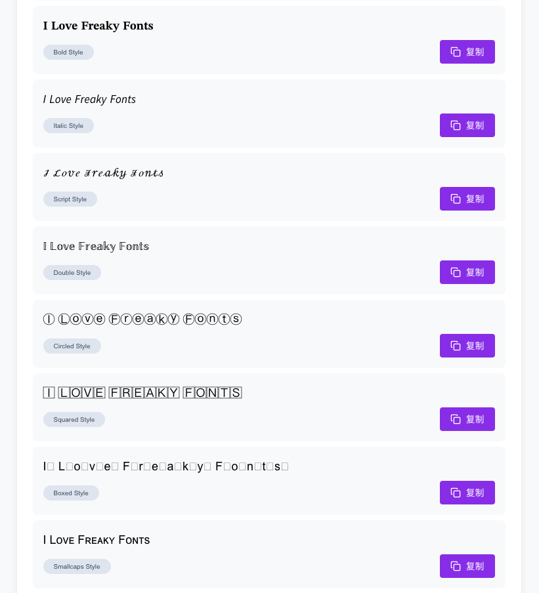The image size is (539, 593).
Task: Click the bold 'I Love Freaky Fonts' text
Action: [98, 26]
